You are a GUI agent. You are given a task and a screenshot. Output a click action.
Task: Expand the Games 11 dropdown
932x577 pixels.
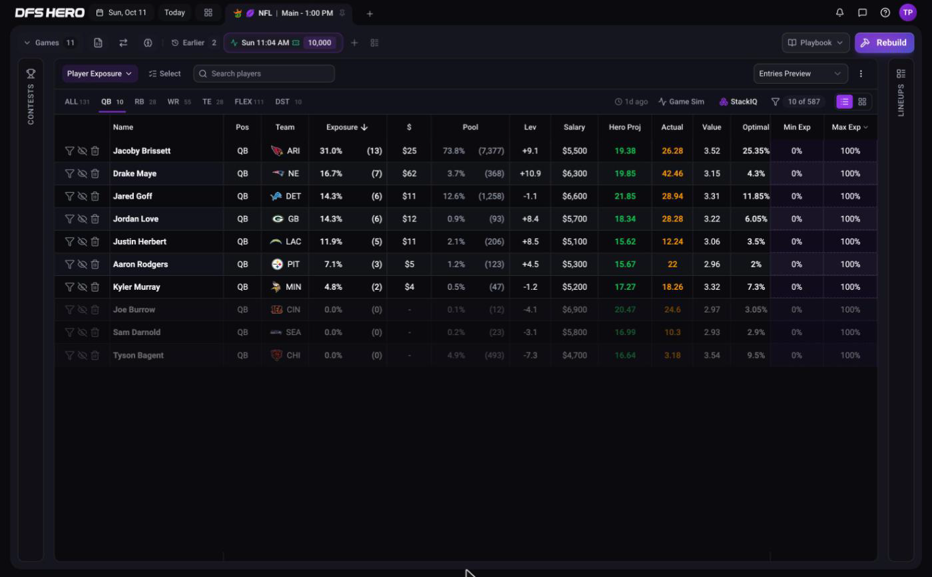pyautogui.click(x=50, y=43)
